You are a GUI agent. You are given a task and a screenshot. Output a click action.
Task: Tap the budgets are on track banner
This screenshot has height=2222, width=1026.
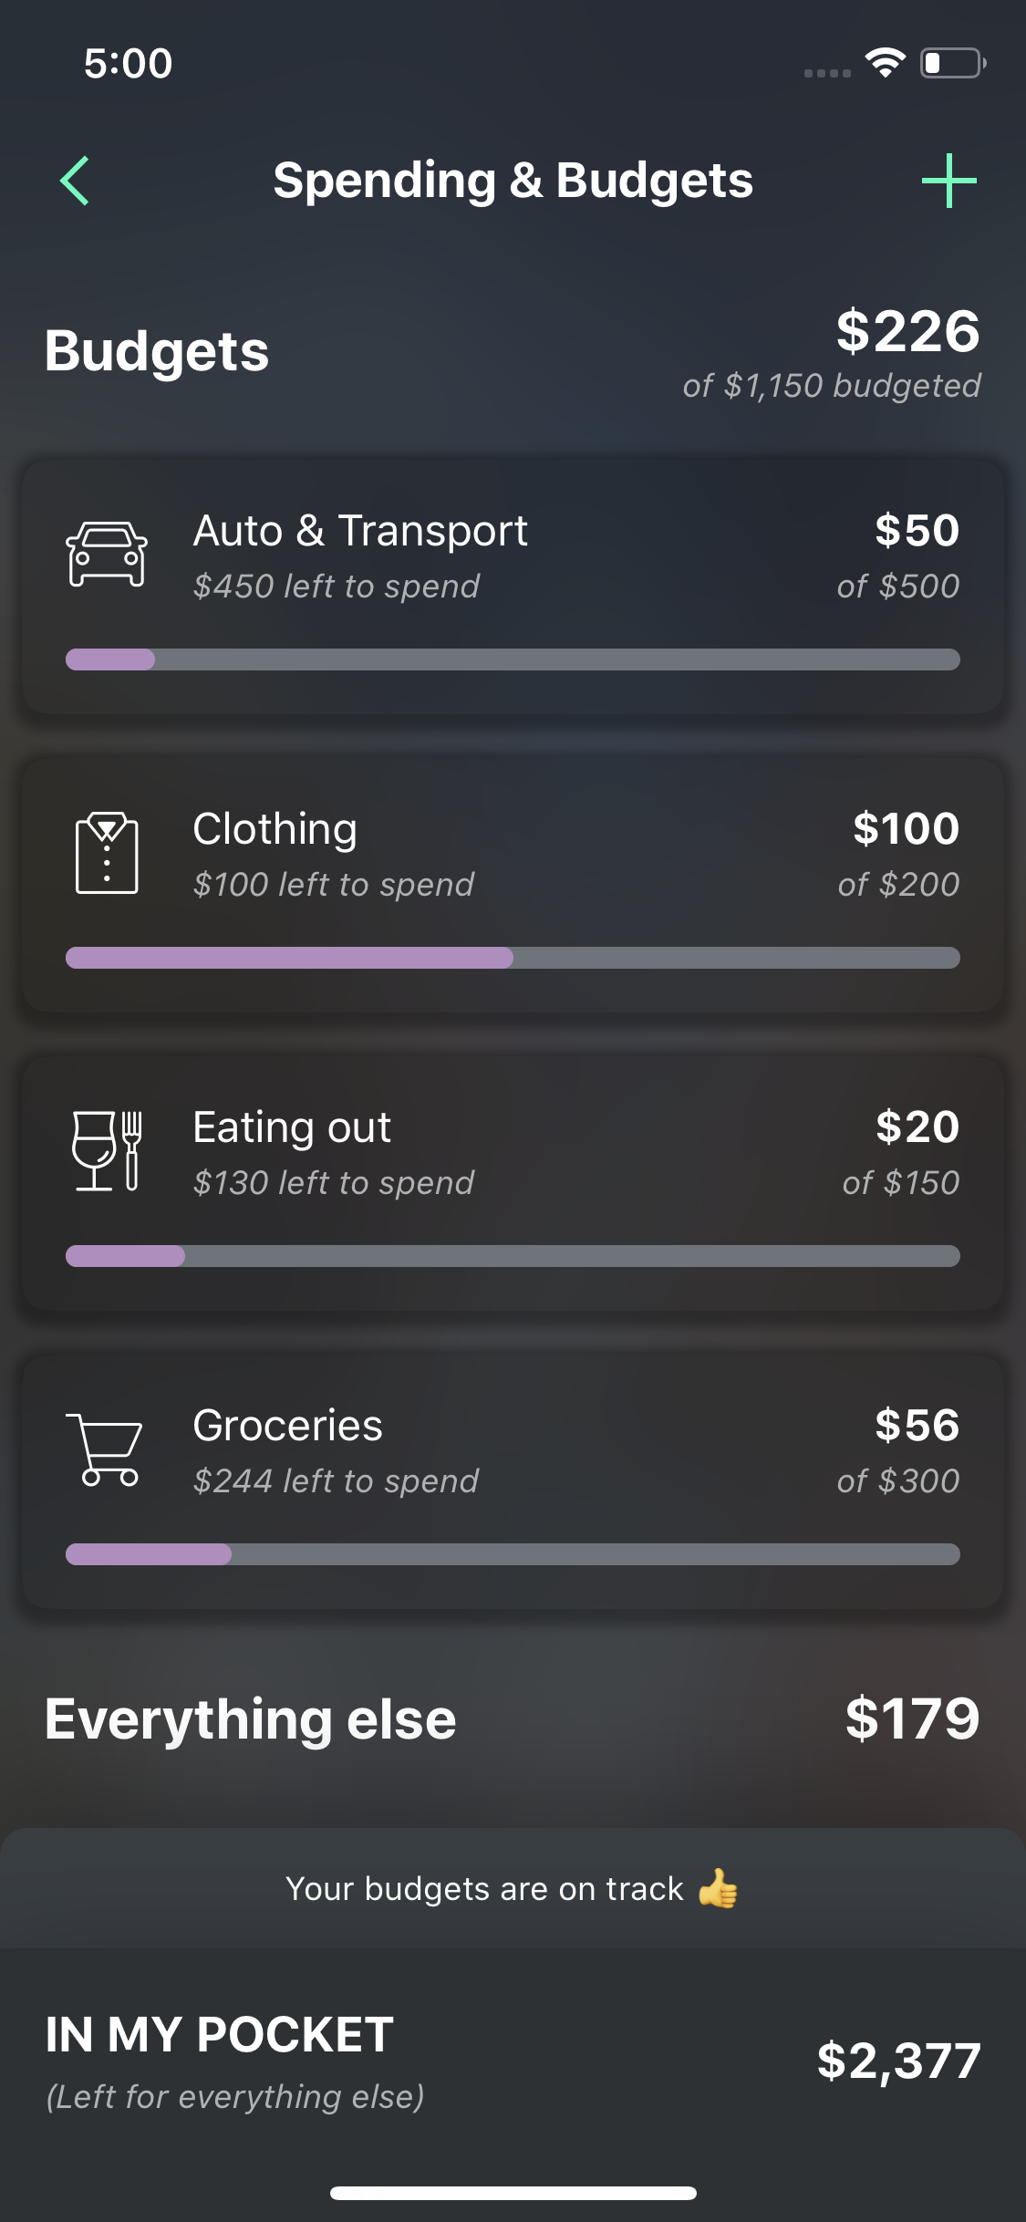[x=513, y=1888]
